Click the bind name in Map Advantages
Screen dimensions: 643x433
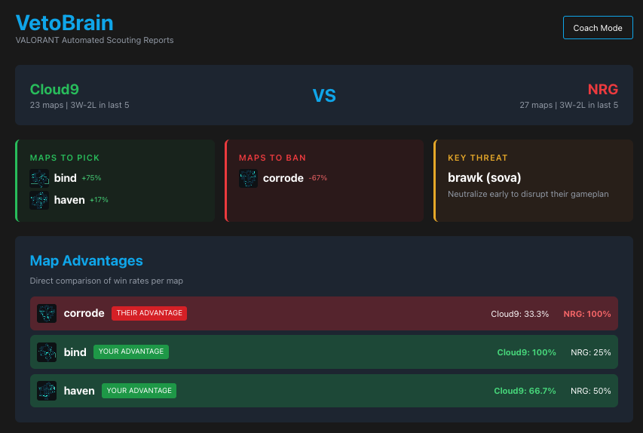tap(75, 352)
